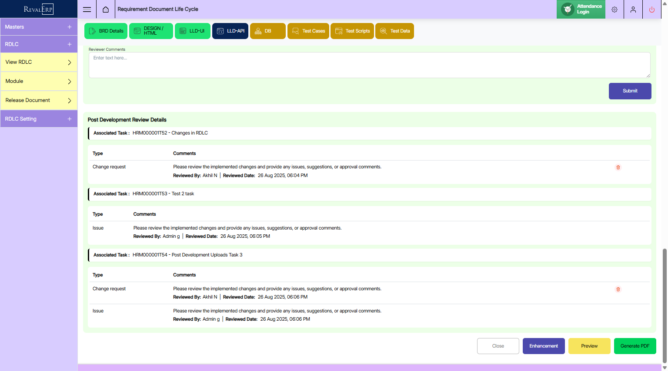Delete the HRM000001T52 change request comment
Viewport: 668px width, 371px height.
point(618,167)
